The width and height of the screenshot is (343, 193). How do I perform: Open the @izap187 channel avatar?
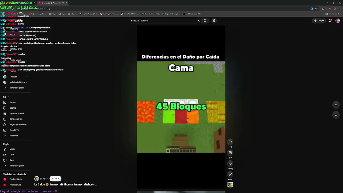(37, 179)
